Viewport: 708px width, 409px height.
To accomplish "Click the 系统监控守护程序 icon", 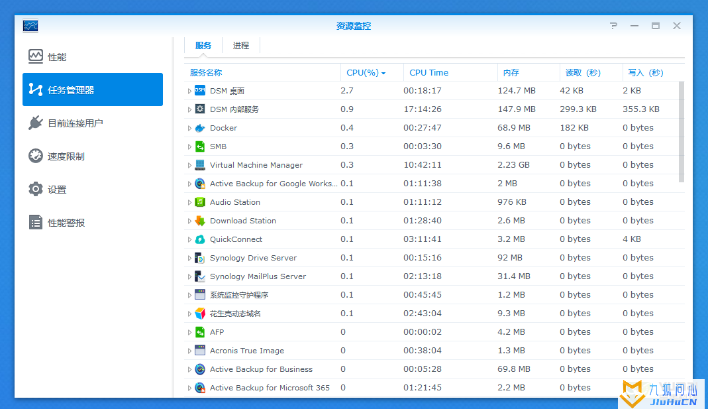I will click(x=200, y=295).
